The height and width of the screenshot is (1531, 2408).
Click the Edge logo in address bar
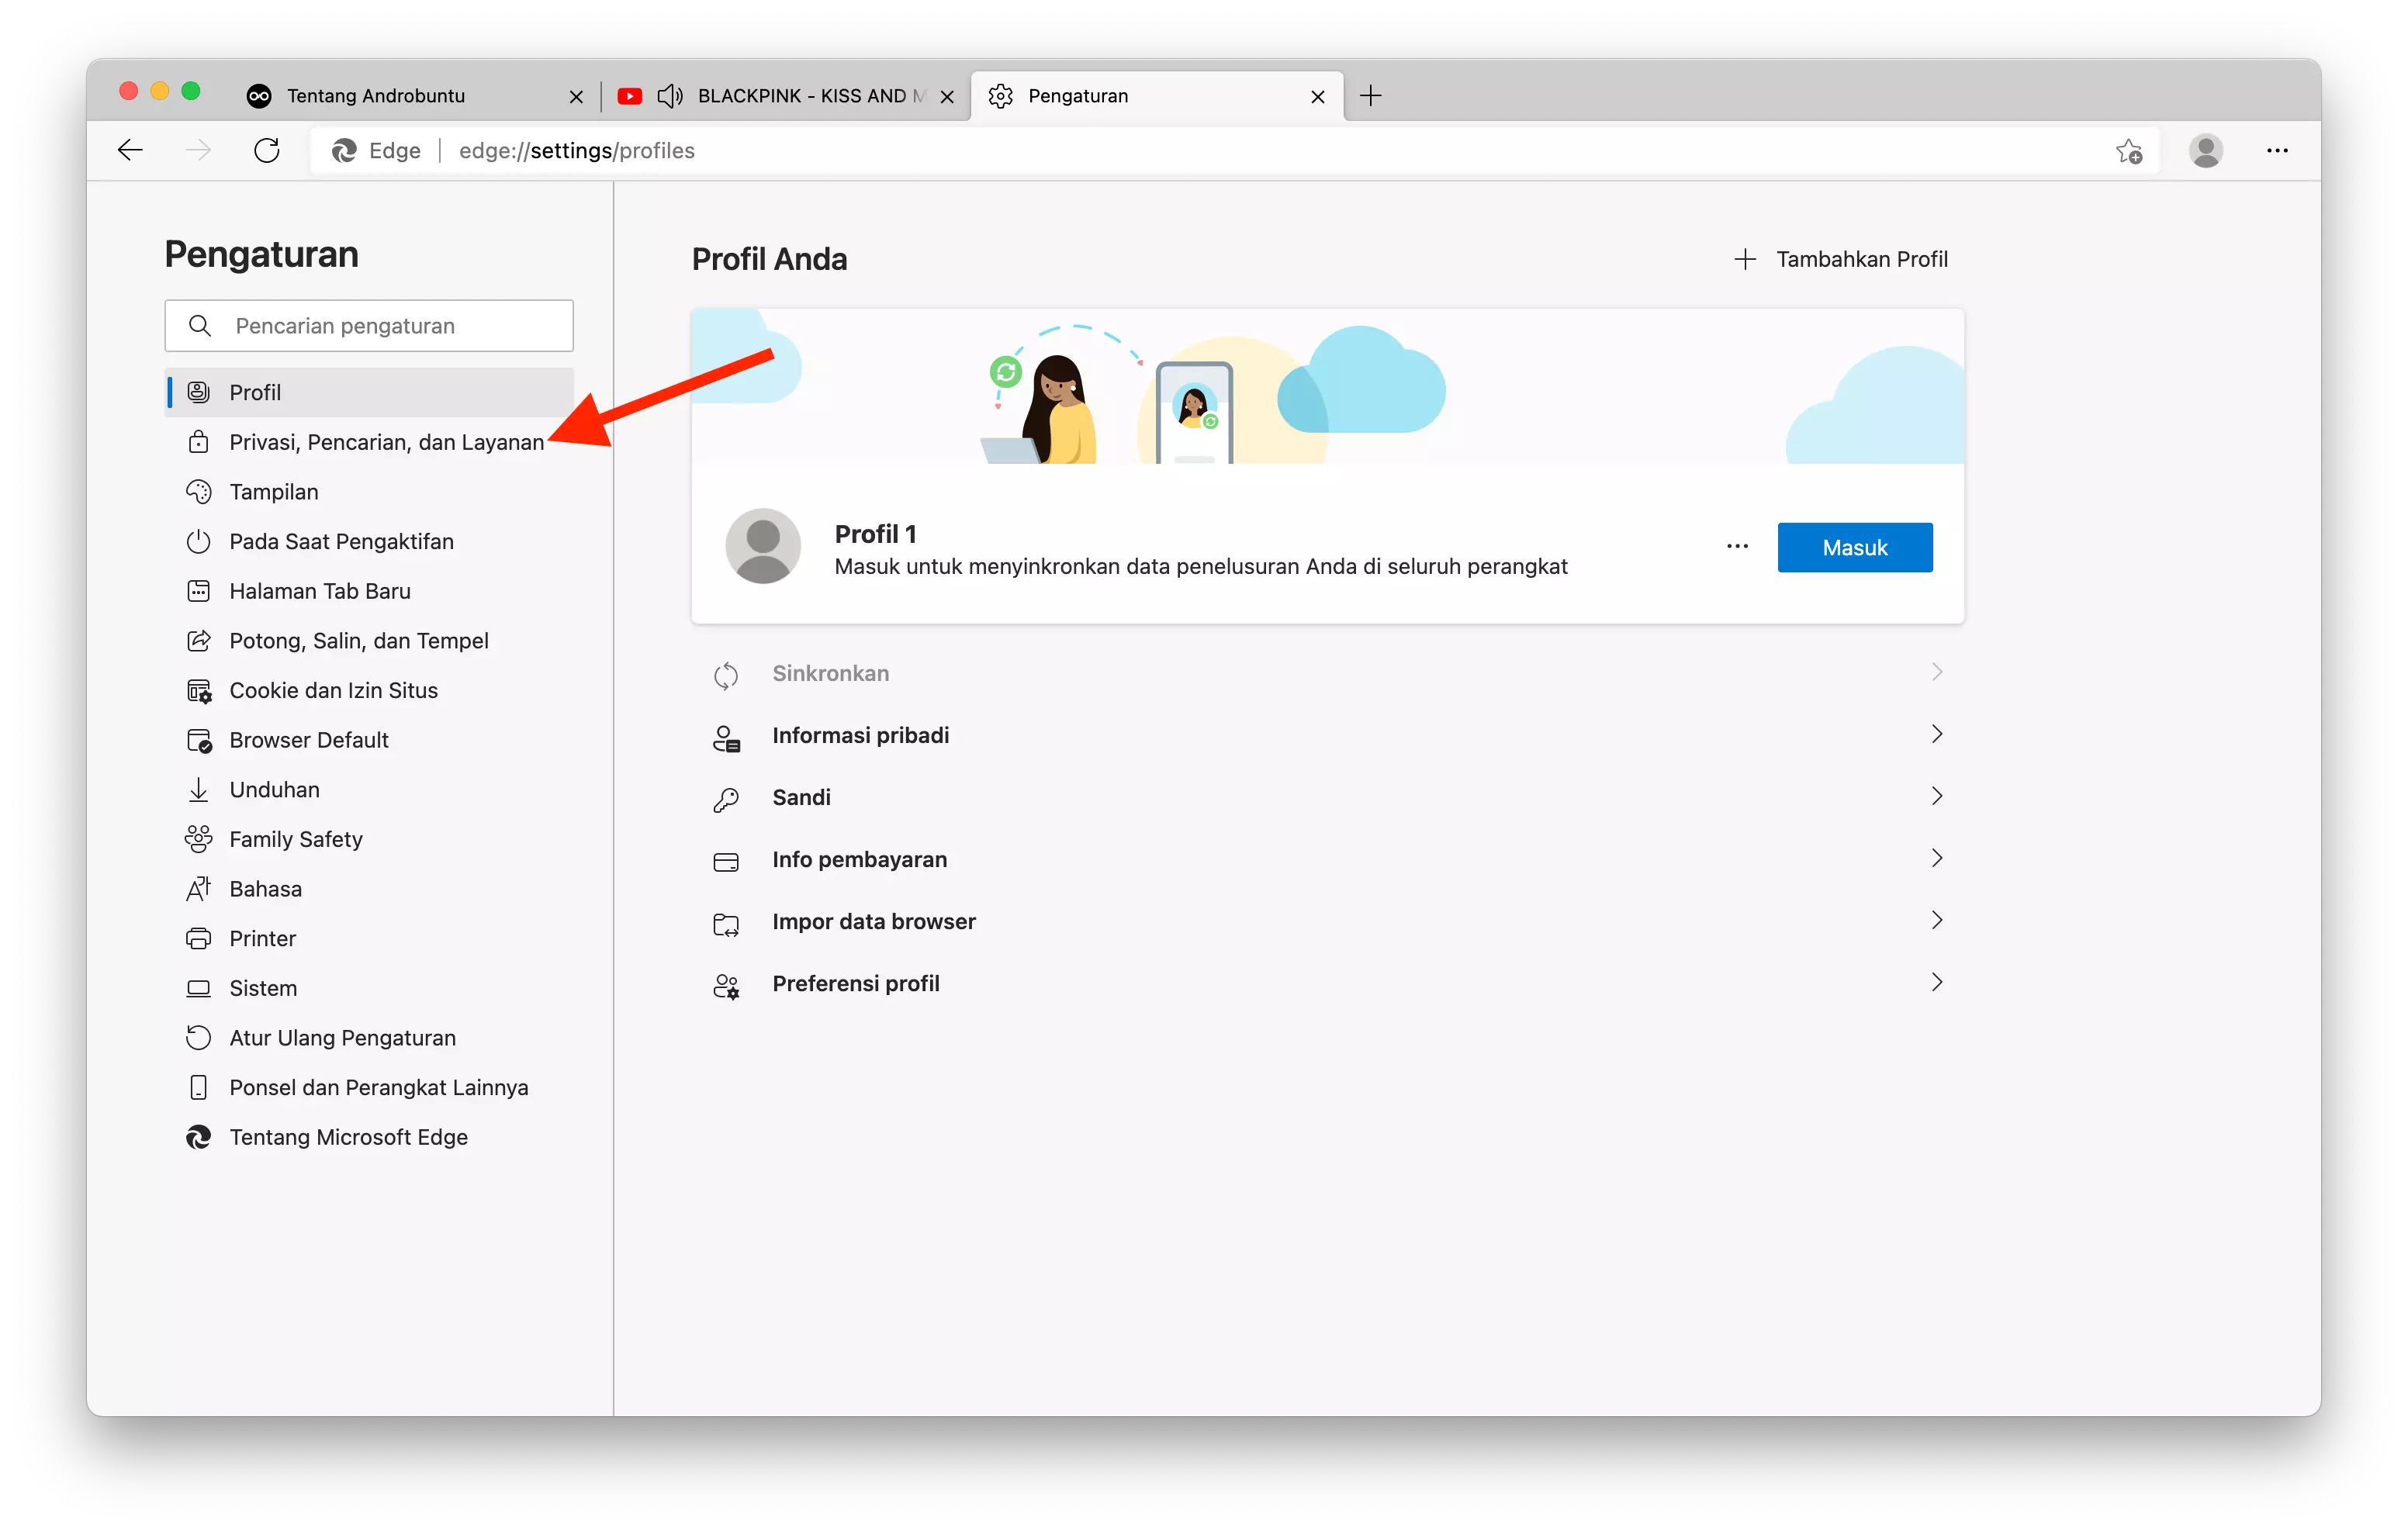[x=346, y=150]
